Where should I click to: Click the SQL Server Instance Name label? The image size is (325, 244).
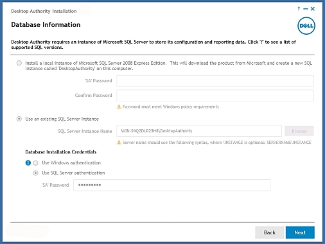click(85, 131)
